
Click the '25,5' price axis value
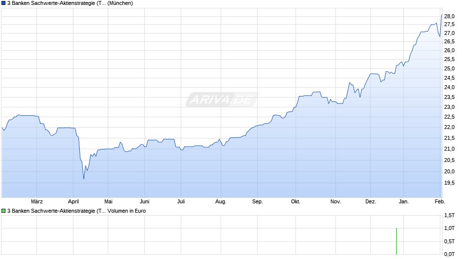click(449, 60)
